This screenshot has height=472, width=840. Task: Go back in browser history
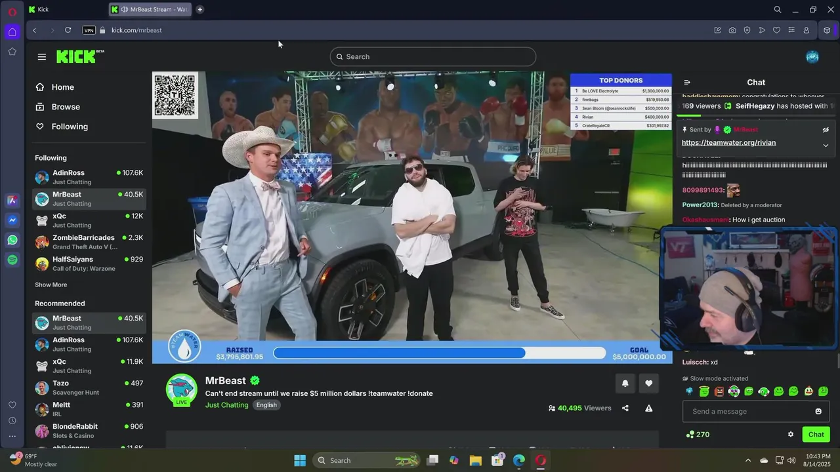pos(35,30)
